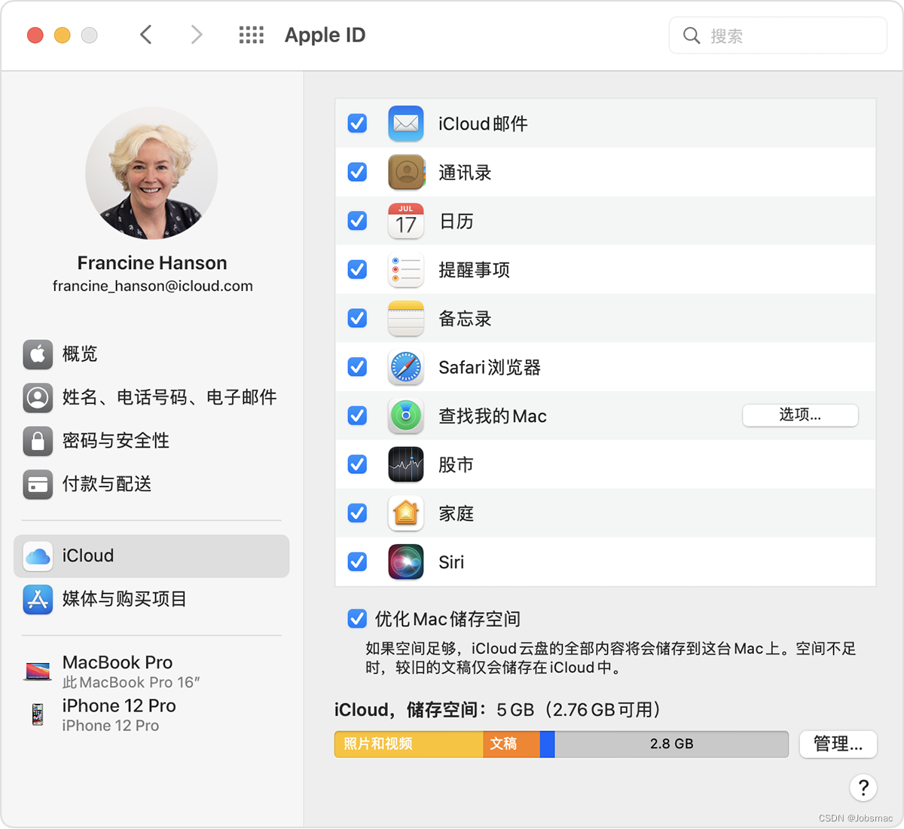904x829 pixels.
Task: Open 媒体与购买项目 in the sidebar
Action: tap(151, 599)
